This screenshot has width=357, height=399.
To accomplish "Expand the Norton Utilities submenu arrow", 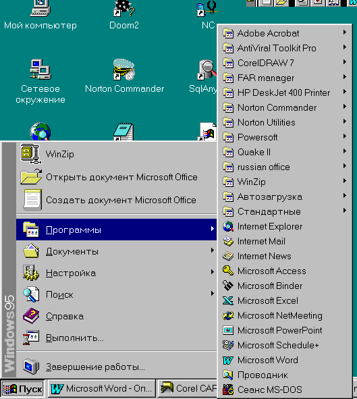I will [x=345, y=121].
